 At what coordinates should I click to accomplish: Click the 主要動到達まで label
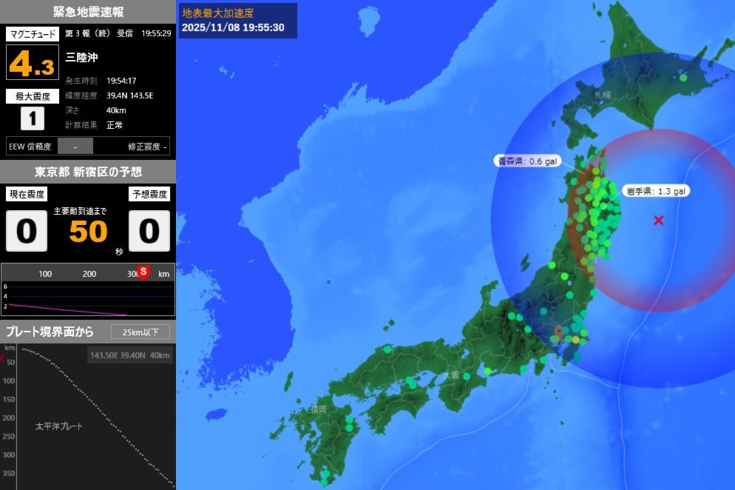[80, 211]
